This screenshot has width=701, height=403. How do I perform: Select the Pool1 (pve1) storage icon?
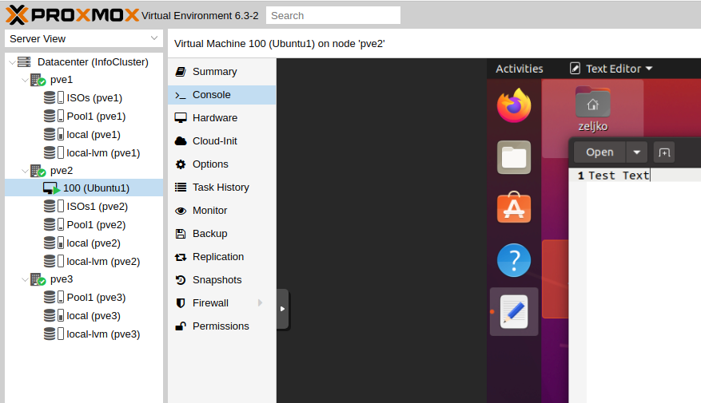[x=54, y=116]
